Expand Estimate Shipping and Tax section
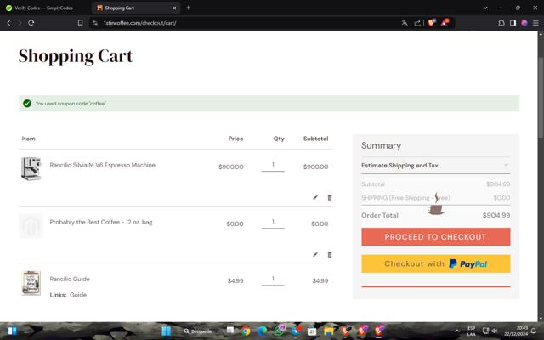The image size is (544, 340). pos(435,166)
